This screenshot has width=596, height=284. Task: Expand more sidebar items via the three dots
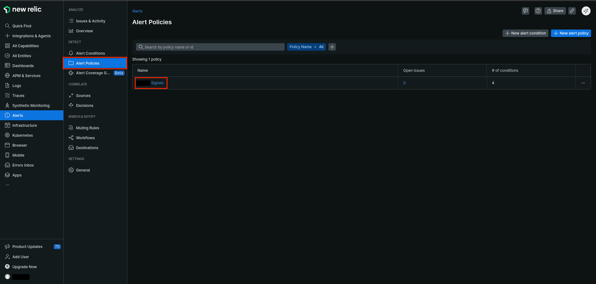pyautogui.click(x=7, y=185)
